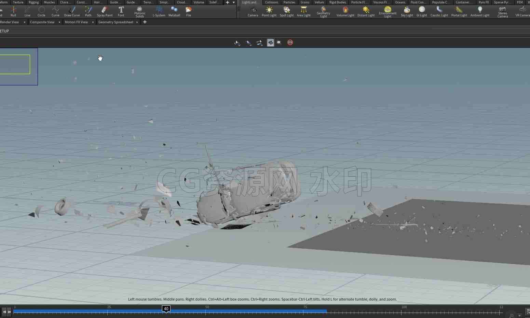Open the File shelf tool

[x=189, y=12]
